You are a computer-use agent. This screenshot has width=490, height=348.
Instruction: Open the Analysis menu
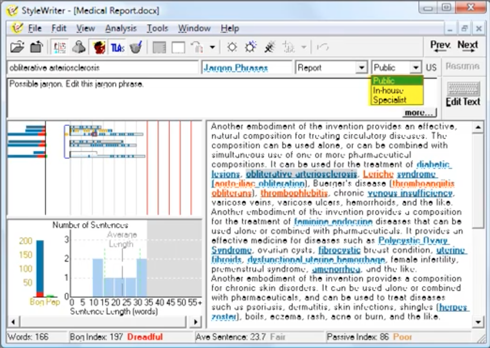(121, 28)
